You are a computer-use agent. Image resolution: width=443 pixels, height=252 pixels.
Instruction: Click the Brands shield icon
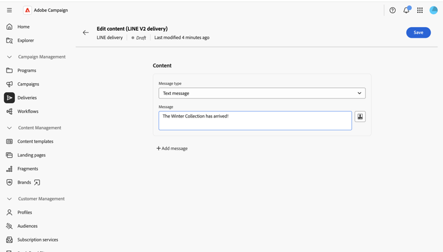click(x=9, y=182)
